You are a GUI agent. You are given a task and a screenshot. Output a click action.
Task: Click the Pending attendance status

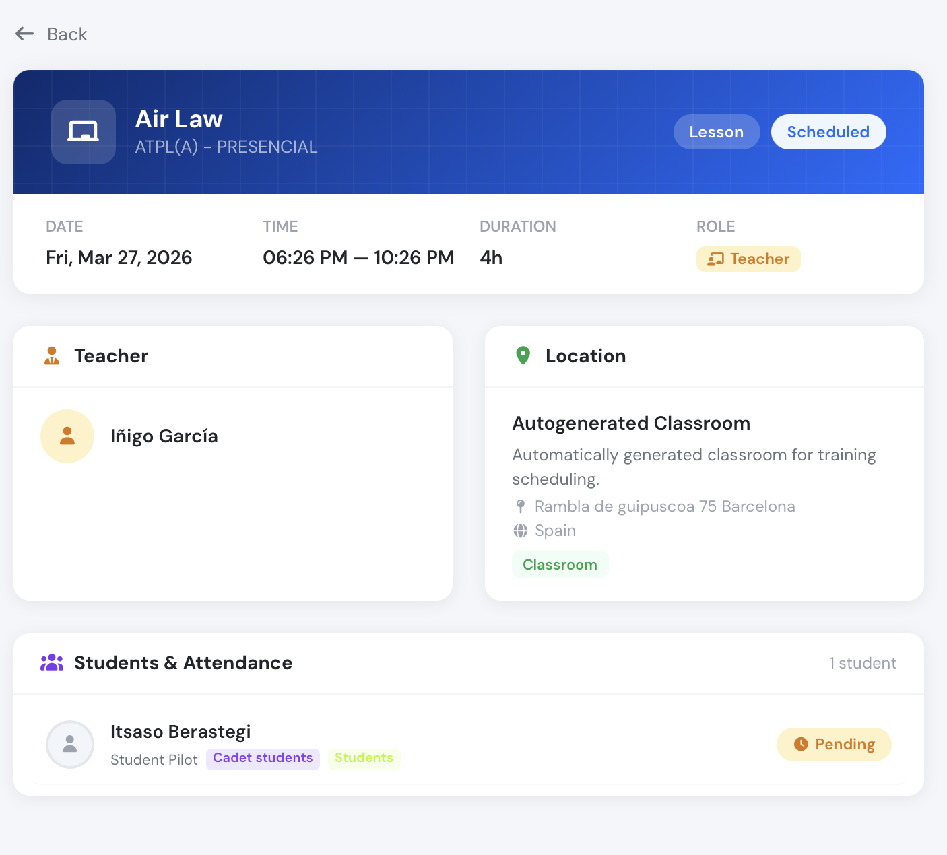point(834,745)
